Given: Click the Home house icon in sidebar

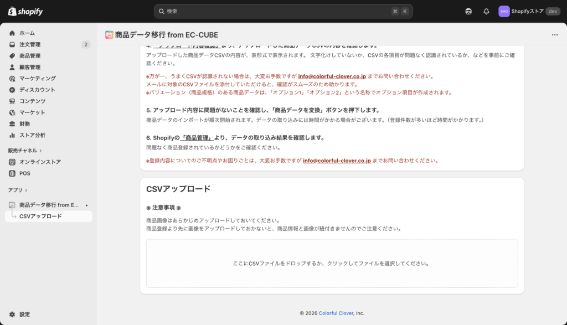Looking at the screenshot, I should coord(12,33).
